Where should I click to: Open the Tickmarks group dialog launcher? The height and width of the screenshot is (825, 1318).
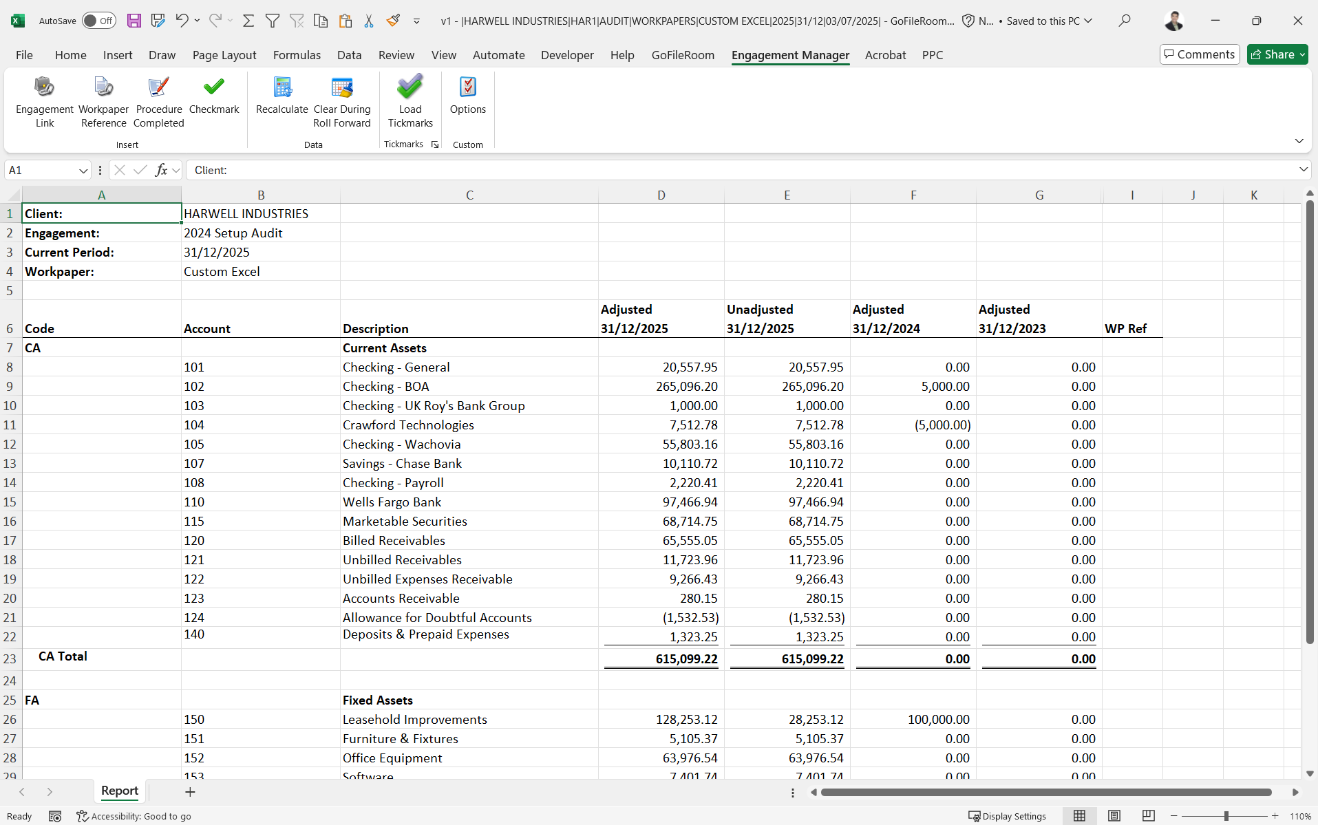435,144
